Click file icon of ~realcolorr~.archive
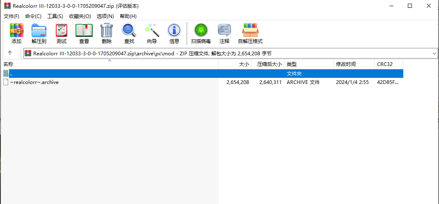The height and width of the screenshot is (204, 439). coord(6,82)
